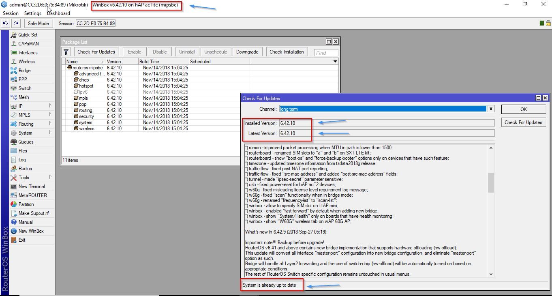Image resolution: width=552 pixels, height=296 pixels.
Task: Click the Enable package button
Action: (x=135, y=52)
